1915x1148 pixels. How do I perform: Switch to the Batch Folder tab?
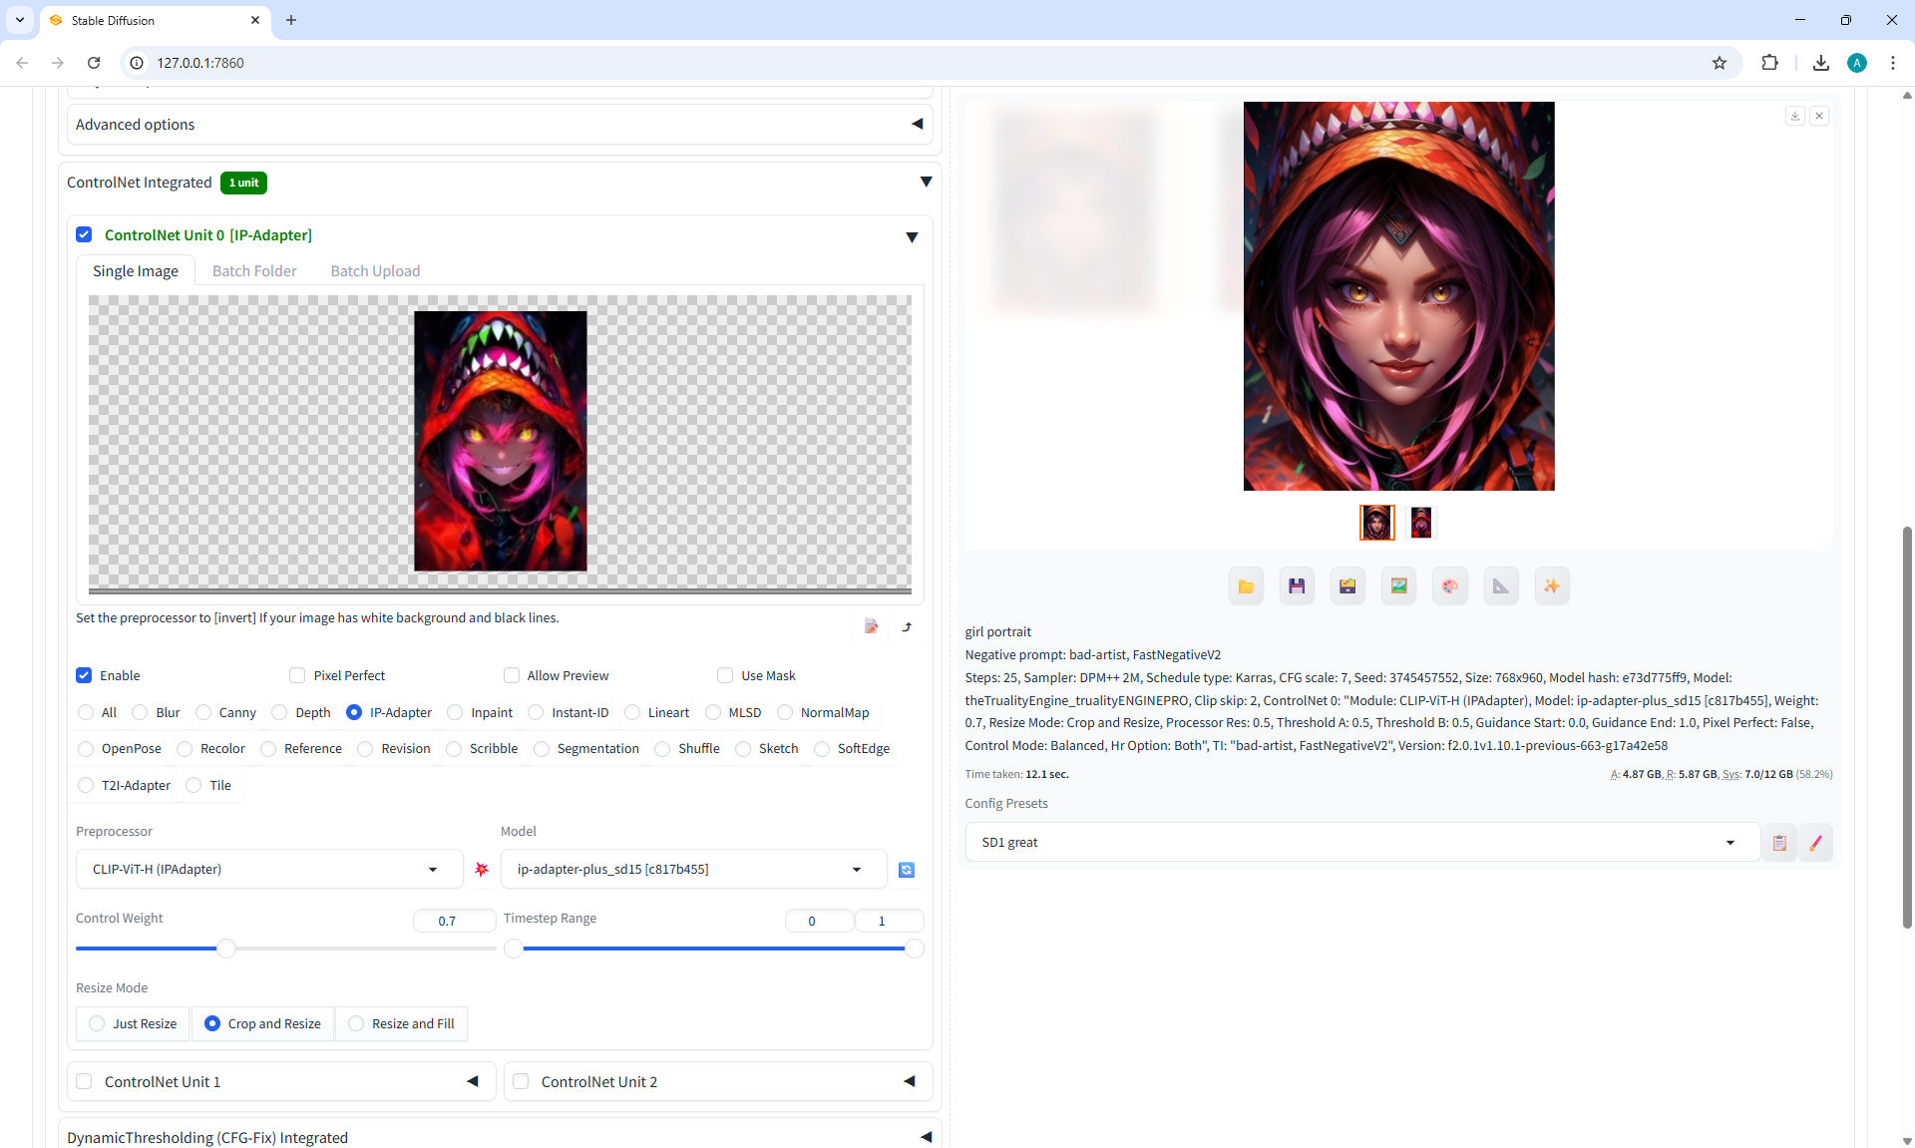click(254, 271)
